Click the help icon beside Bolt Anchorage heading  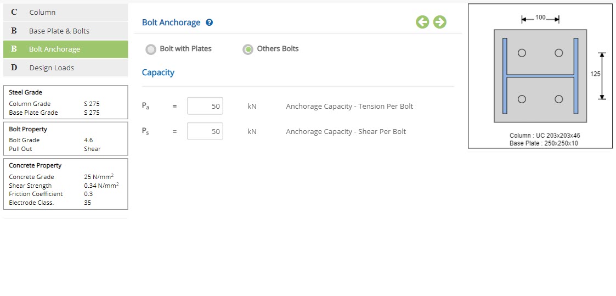pyautogui.click(x=209, y=23)
